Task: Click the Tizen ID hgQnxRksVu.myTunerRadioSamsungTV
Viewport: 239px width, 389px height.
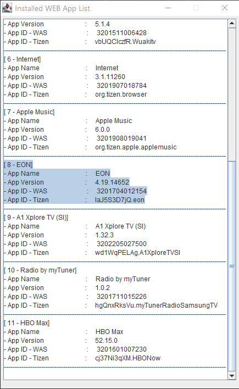Action: click(x=157, y=305)
